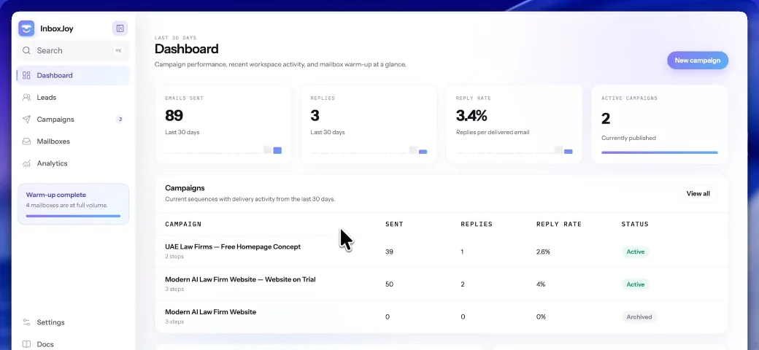Go to Campaigns in sidebar
This screenshot has width=759, height=350.
pos(73,120)
